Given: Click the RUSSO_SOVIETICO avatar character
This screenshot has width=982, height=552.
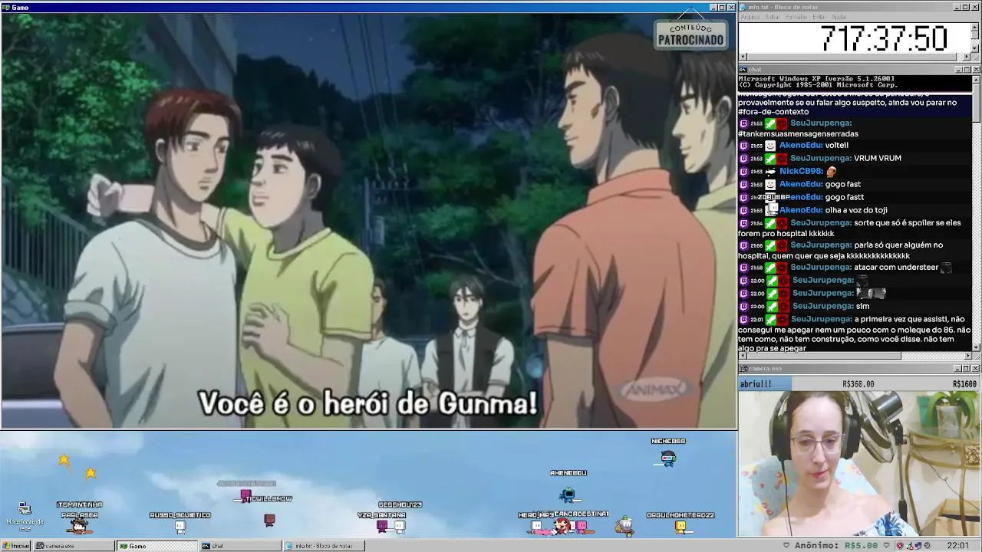Looking at the screenshot, I should click(x=180, y=526).
